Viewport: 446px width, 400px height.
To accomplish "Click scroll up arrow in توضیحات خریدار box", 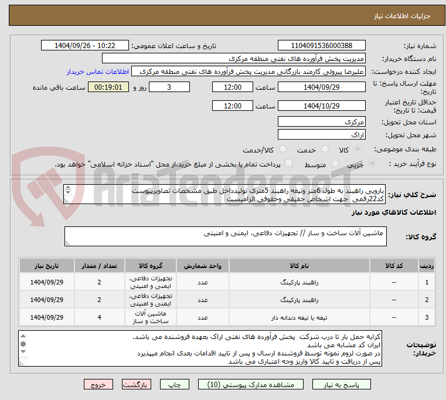I will 23,336.
